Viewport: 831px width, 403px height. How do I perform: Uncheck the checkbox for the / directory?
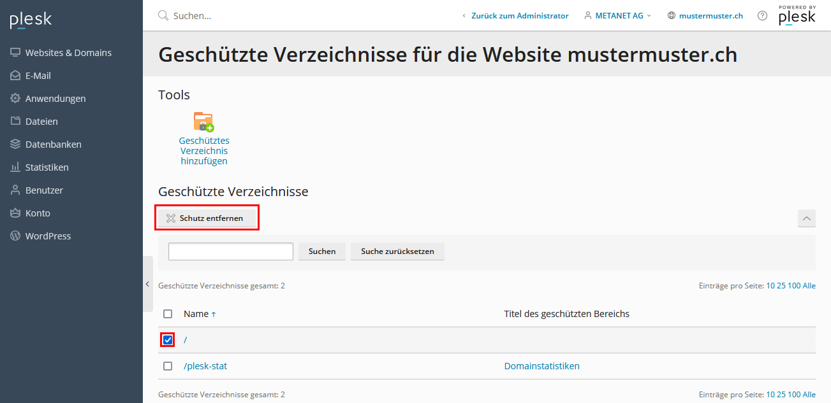click(x=168, y=340)
